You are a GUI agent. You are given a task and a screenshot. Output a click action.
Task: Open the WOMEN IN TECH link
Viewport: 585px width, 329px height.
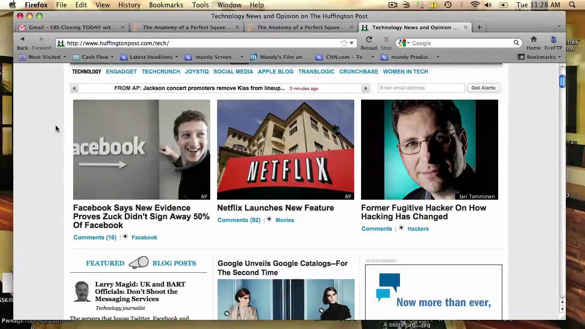point(405,71)
